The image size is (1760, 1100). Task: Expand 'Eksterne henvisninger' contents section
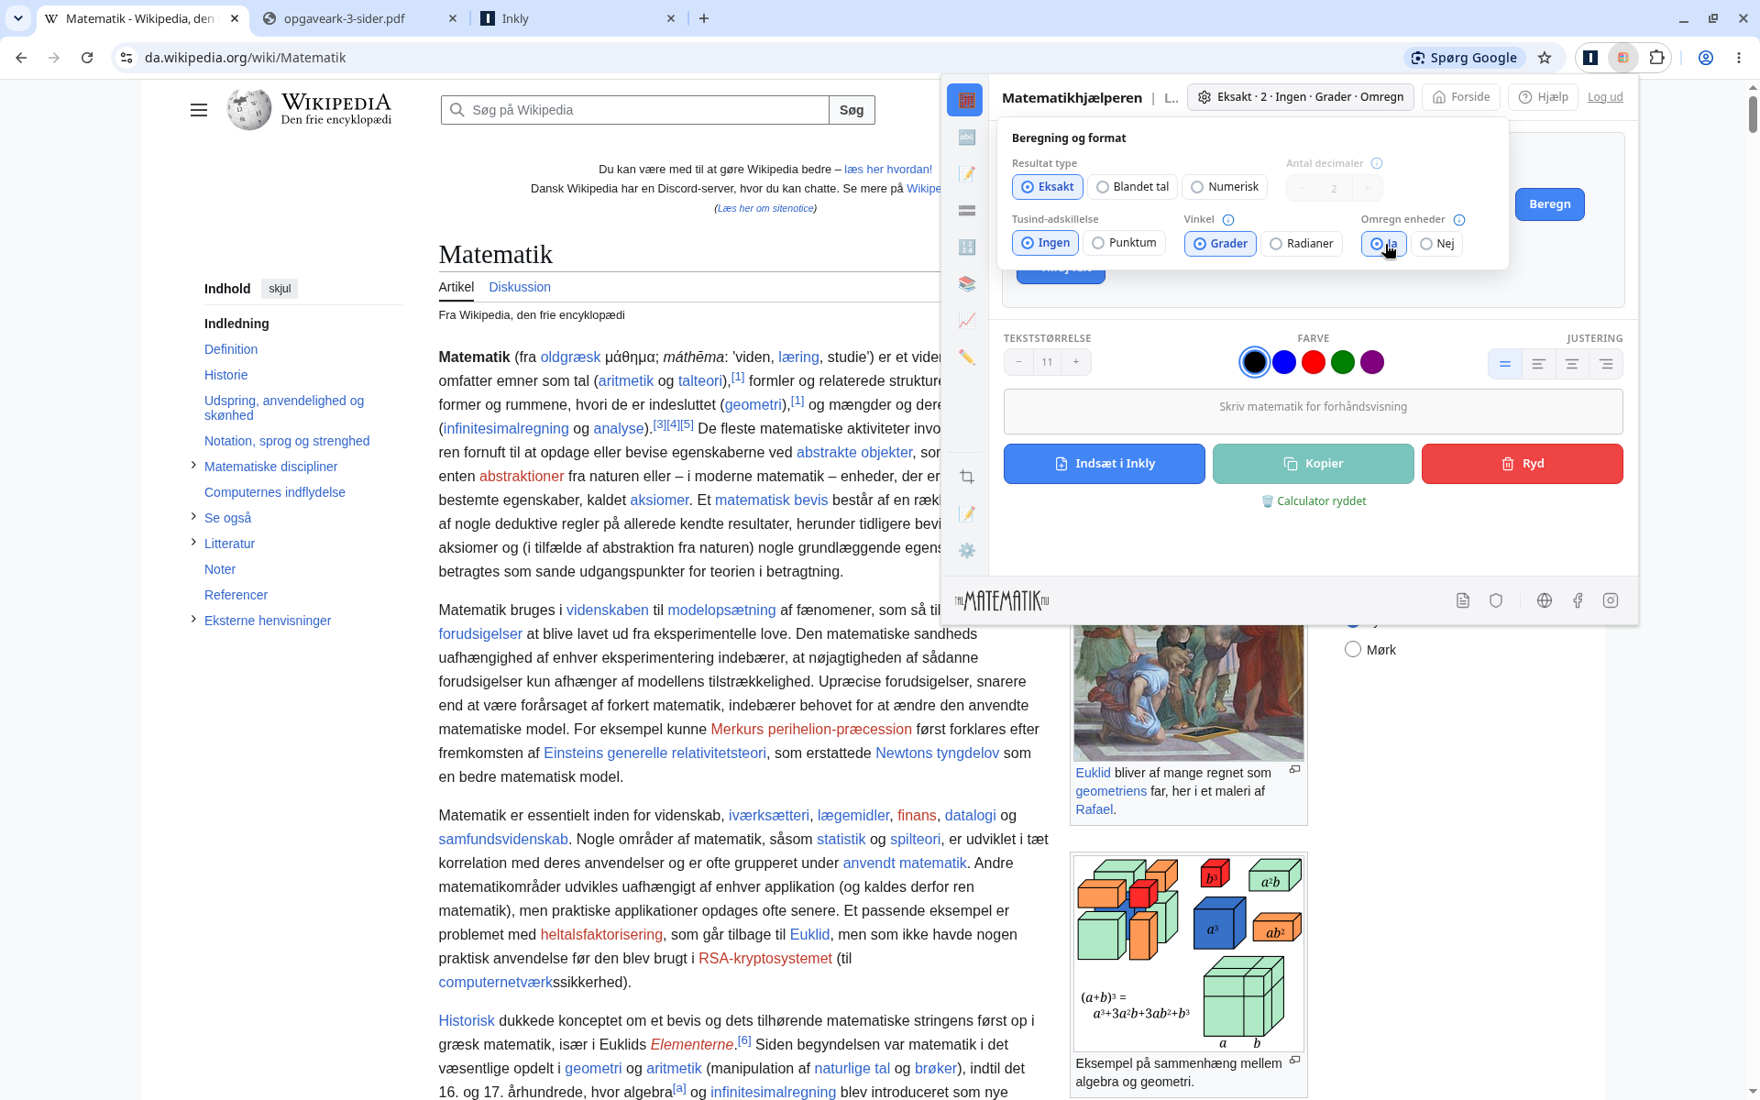coord(193,620)
